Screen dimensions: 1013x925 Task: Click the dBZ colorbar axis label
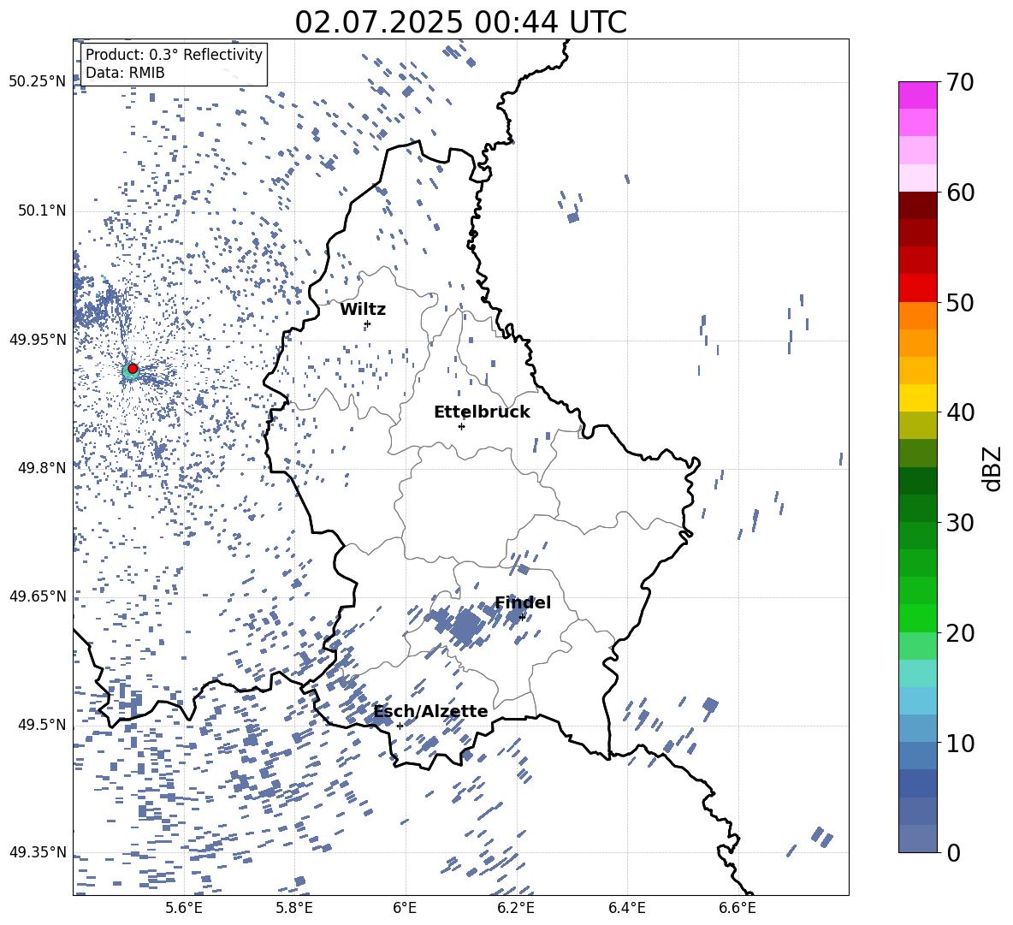(x=993, y=468)
